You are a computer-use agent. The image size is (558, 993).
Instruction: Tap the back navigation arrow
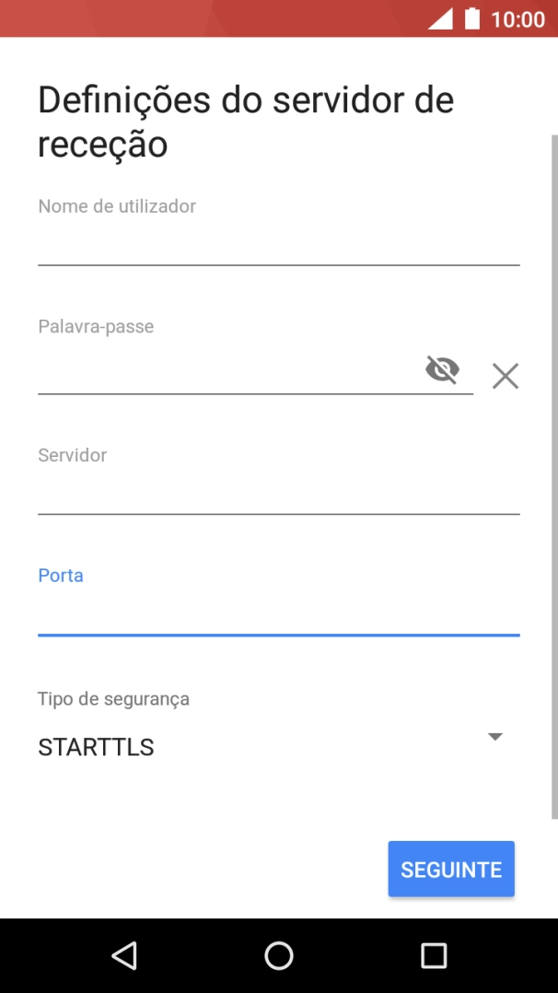(124, 955)
